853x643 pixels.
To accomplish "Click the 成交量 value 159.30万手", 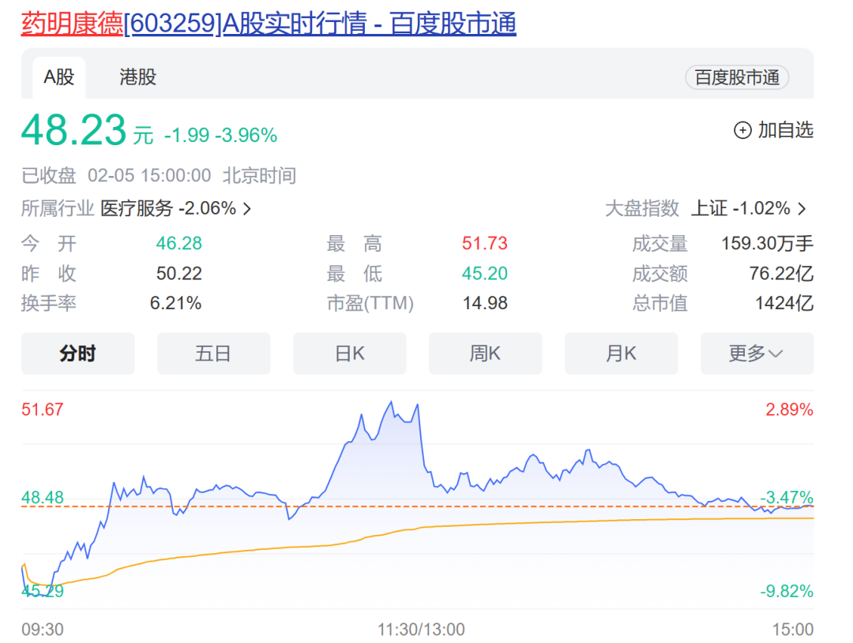I will click(767, 244).
